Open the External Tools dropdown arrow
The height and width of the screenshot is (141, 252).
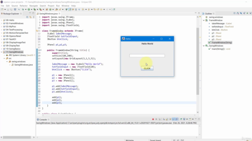pos(43,9)
